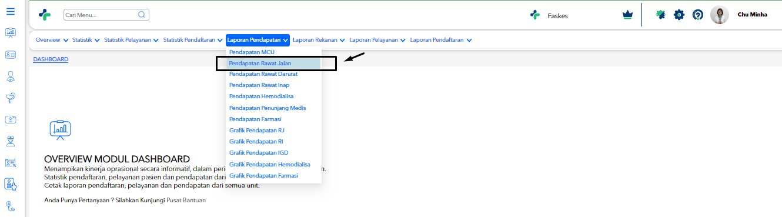Screen dimensions: 782x217
Task: Click the Chu Minha username
Action: point(752,15)
